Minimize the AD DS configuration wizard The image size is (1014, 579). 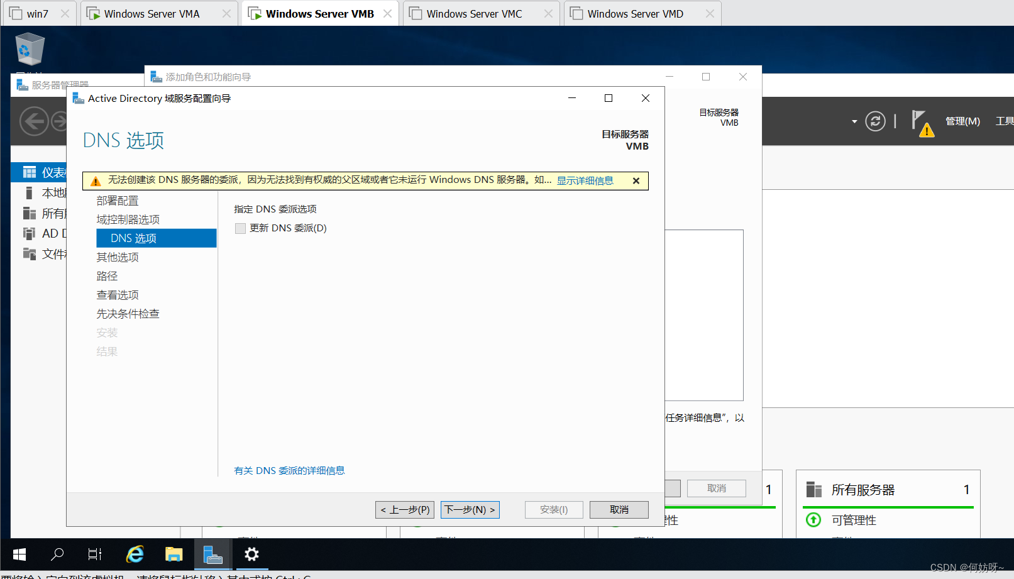click(x=572, y=98)
